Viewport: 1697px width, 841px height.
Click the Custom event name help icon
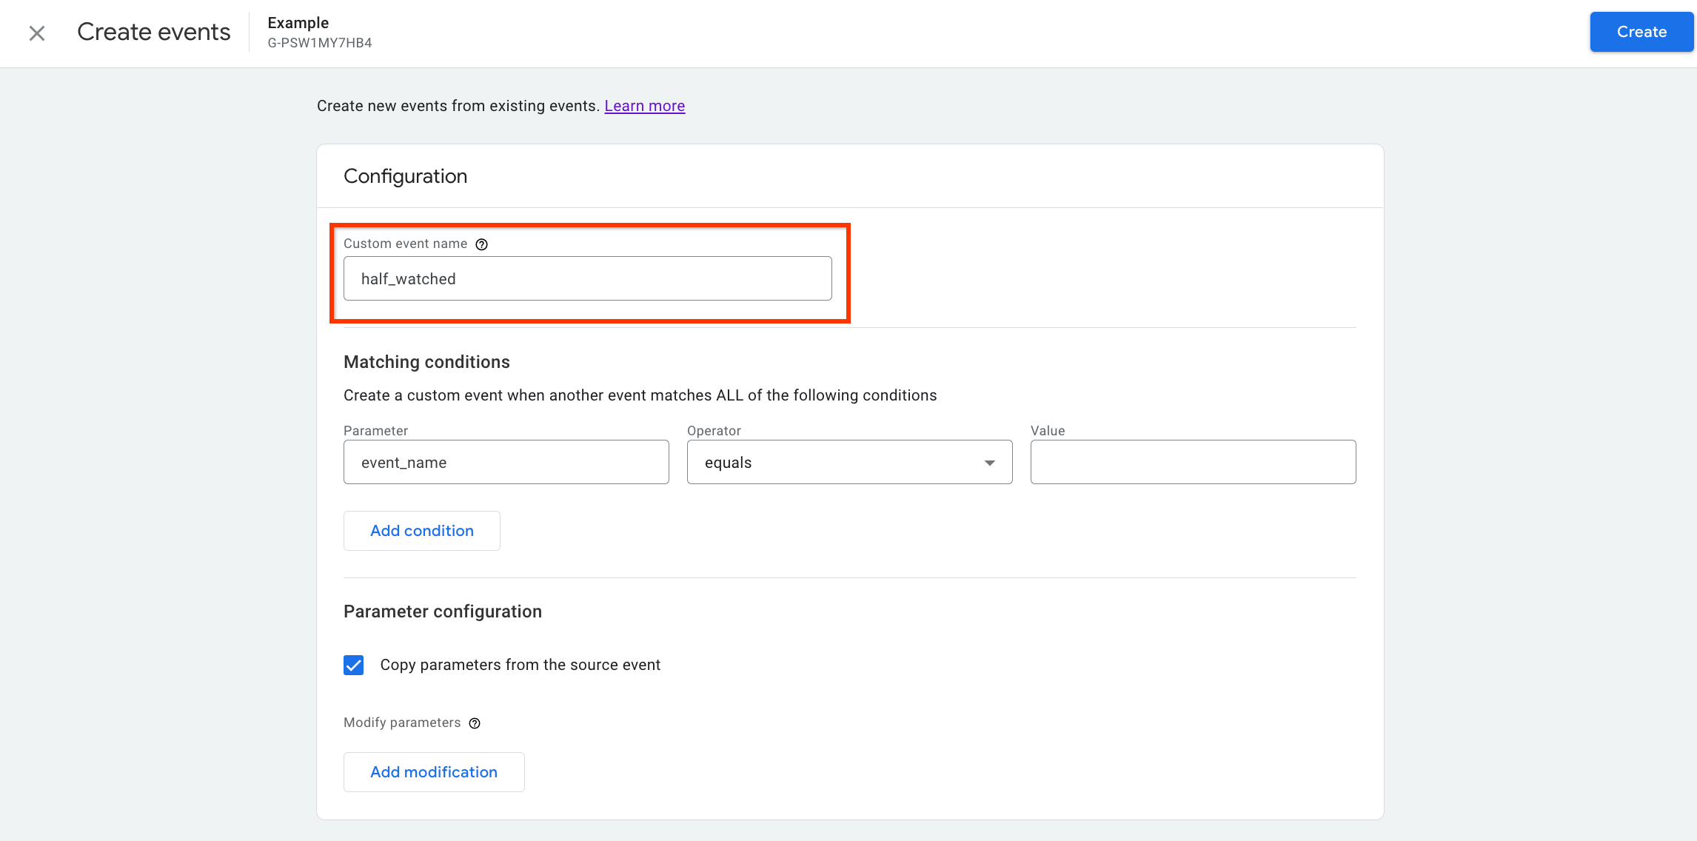[481, 244]
